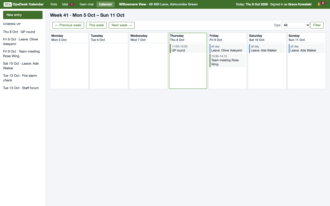The width and height of the screenshot is (330, 206).
Task: Open Sunday's Leave: Ade Walker entry
Action: point(307,48)
